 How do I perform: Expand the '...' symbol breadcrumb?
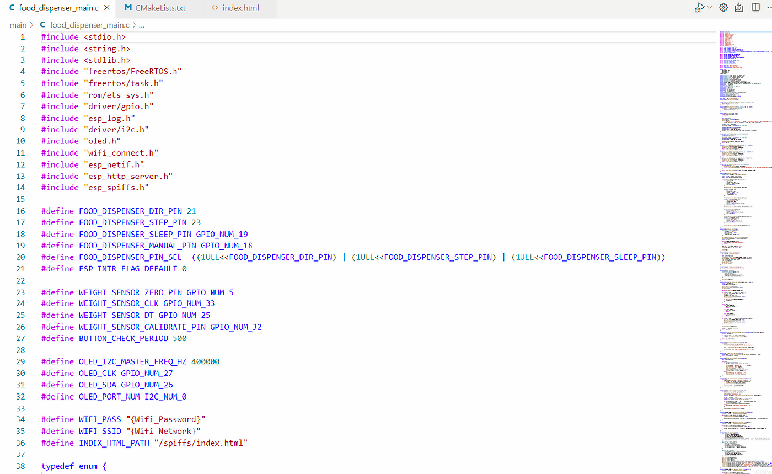coord(142,25)
